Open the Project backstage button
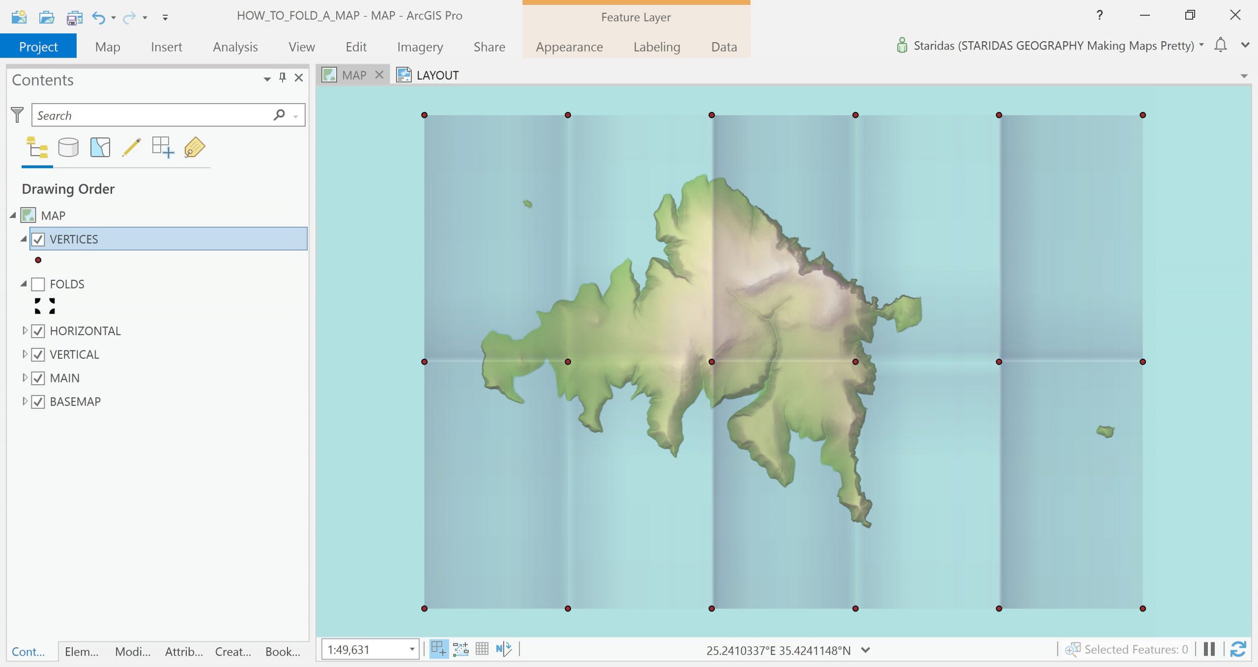The image size is (1258, 667). pos(38,47)
